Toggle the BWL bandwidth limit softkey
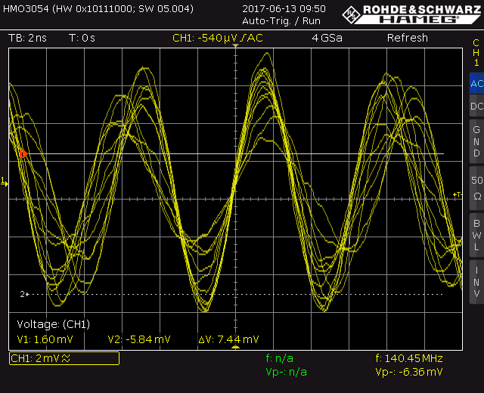 click(476, 234)
